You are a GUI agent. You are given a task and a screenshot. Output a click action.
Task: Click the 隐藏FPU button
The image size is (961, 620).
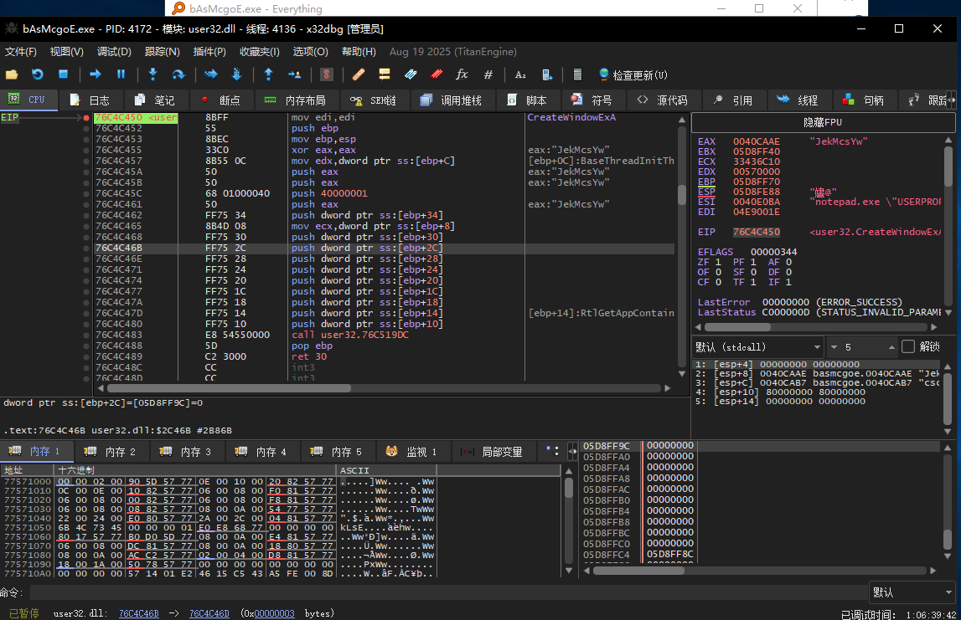point(823,122)
